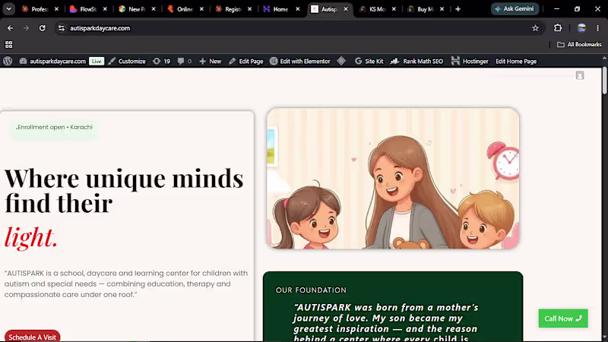Image resolution: width=608 pixels, height=342 pixels.
Task: Close the FlowSt tab
Action: 105,9
